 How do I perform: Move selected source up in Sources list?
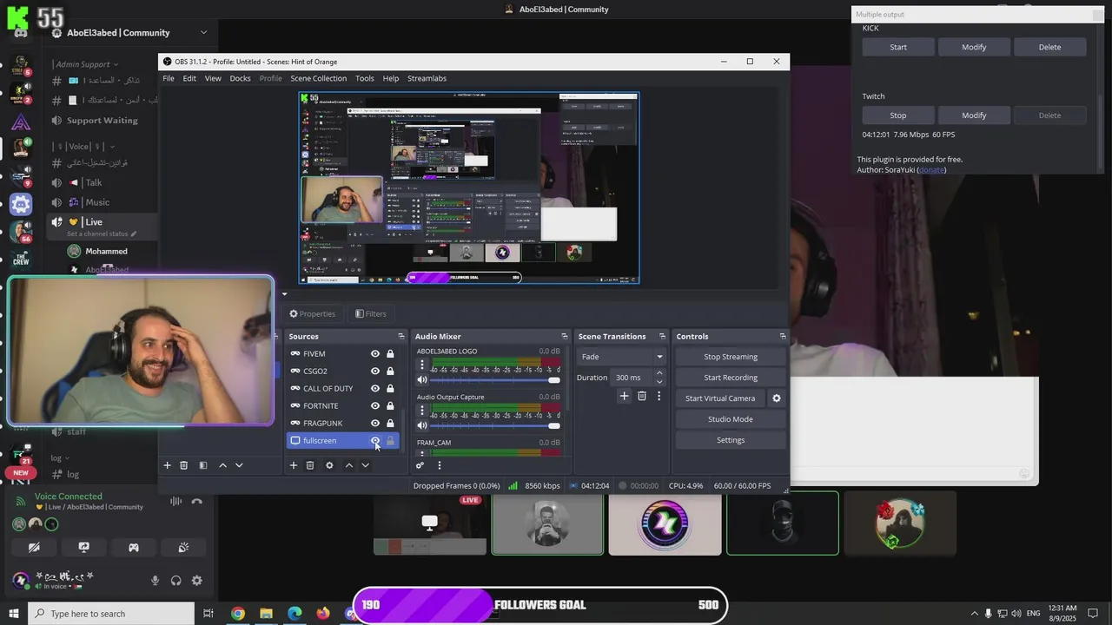(x=349, y=465)
